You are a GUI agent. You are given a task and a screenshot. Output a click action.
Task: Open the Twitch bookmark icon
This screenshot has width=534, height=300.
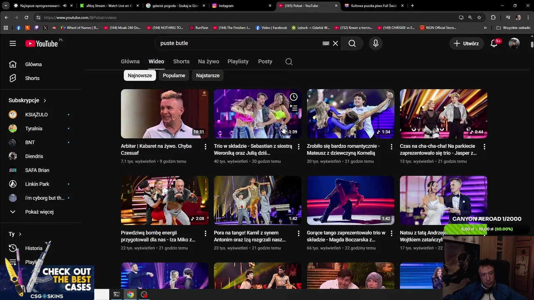tap(36, 28)
